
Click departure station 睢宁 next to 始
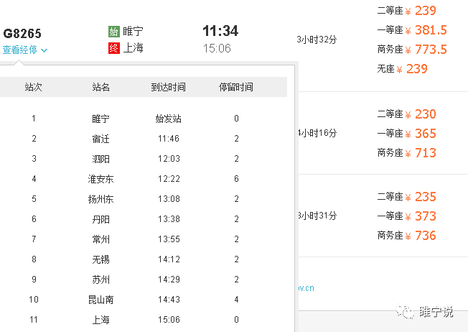pos(133,31)
